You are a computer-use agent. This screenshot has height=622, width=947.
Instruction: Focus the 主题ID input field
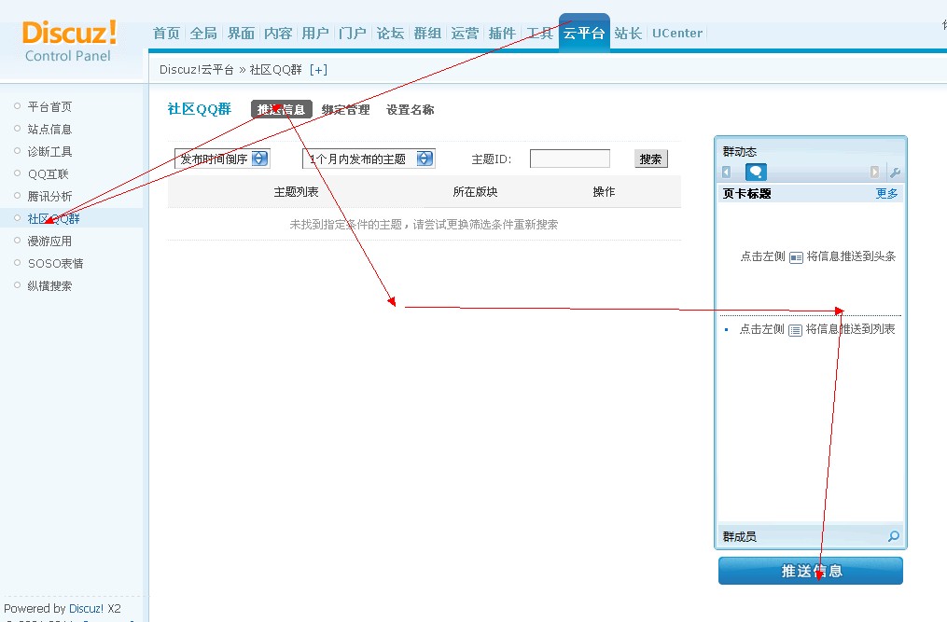pos(569,159)
